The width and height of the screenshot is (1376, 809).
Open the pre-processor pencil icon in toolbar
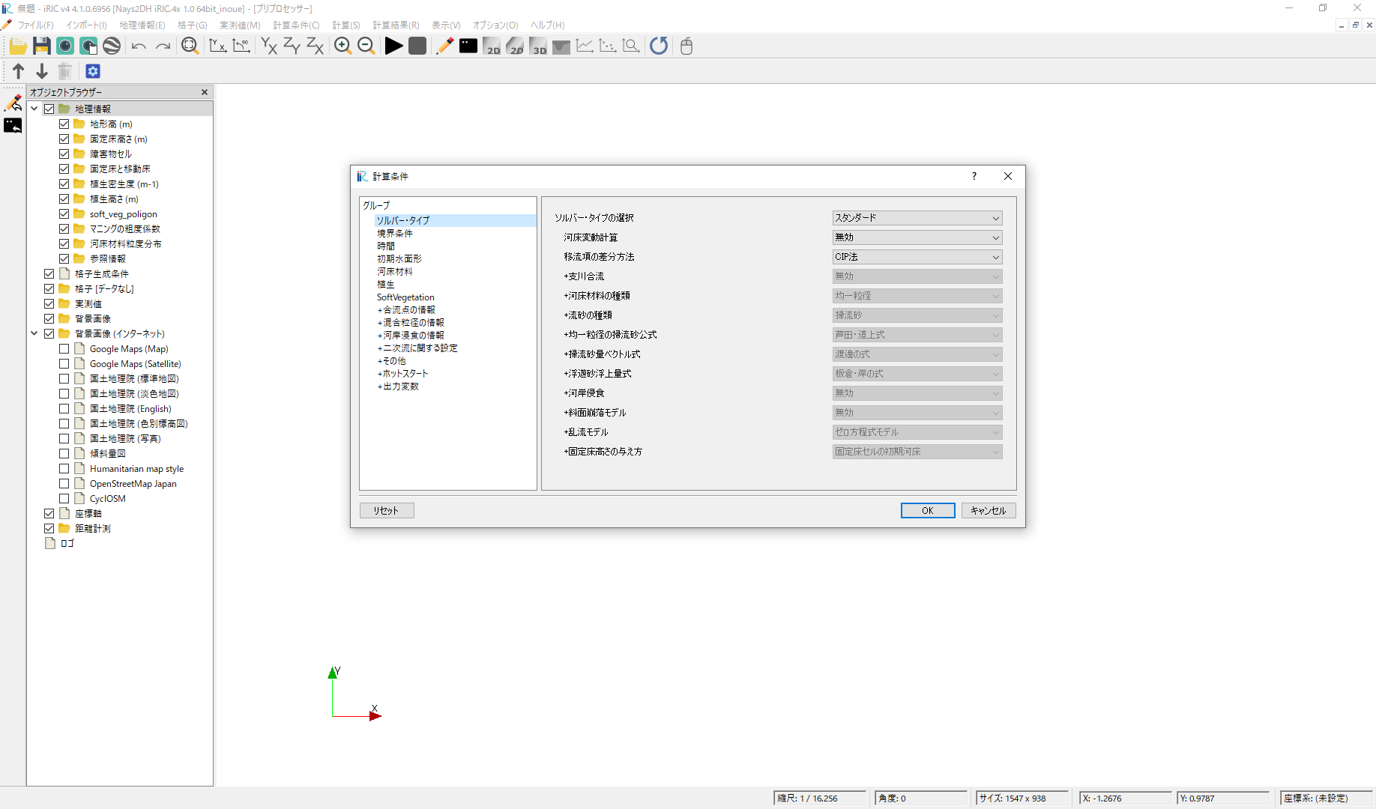click(x=444, y=46)
